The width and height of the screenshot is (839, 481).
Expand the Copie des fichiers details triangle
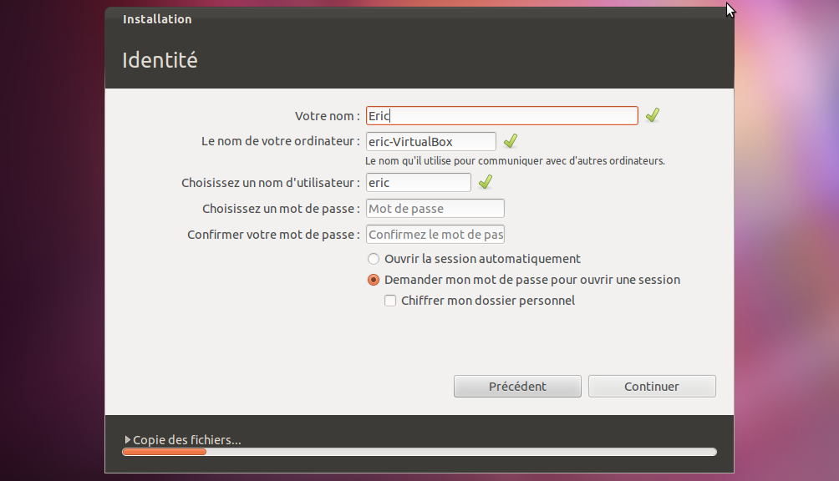[x=127, y=440]
